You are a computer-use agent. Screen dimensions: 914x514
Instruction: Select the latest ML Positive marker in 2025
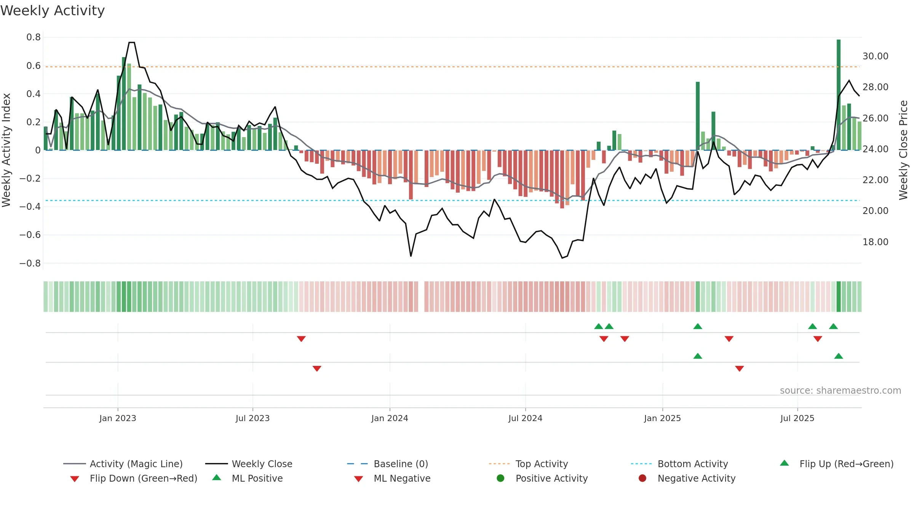click(839, 356)
